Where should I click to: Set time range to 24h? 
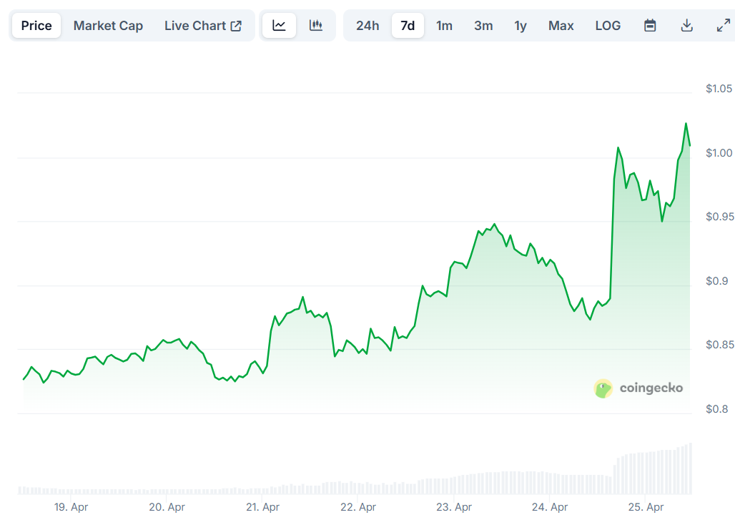point(367,26)
